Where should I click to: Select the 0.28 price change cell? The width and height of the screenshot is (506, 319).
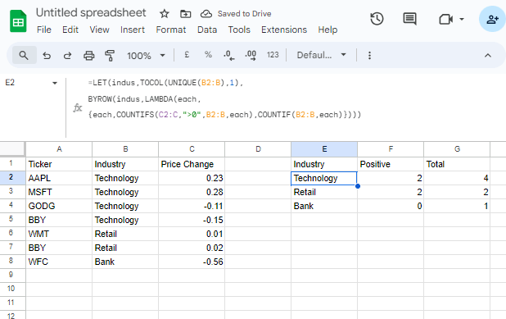(192, 192)
